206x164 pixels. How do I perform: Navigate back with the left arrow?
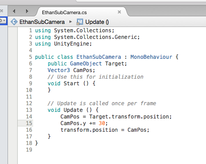(14, 11)
